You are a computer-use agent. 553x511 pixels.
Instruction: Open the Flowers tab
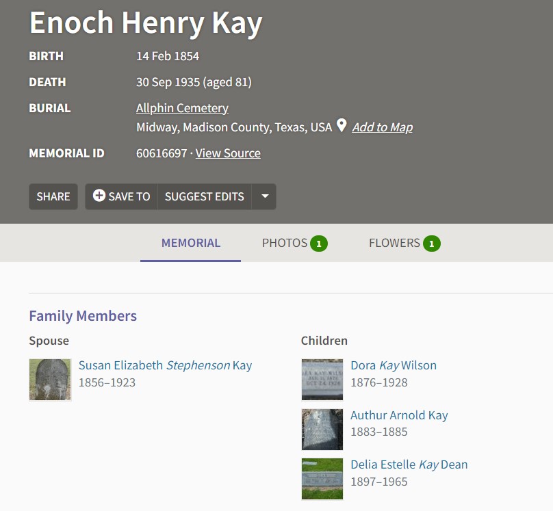404,243
